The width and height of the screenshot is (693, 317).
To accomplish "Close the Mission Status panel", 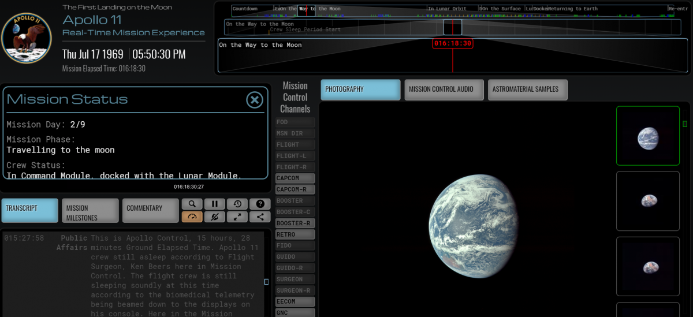I will (x=255, y=100).
